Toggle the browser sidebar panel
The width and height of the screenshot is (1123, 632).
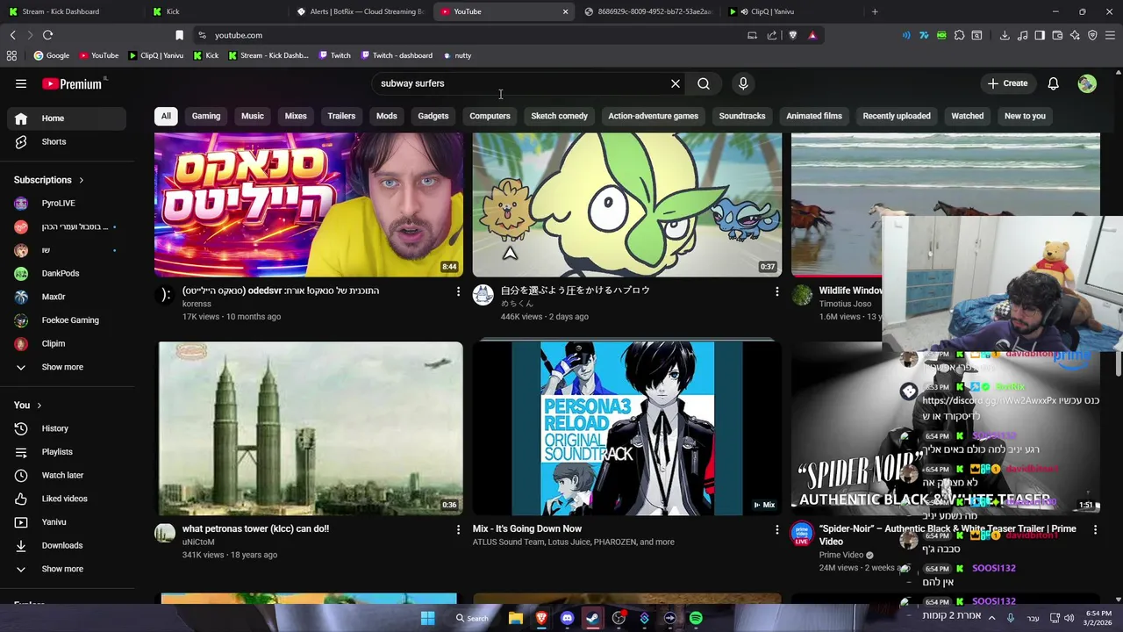[1040, 35]
